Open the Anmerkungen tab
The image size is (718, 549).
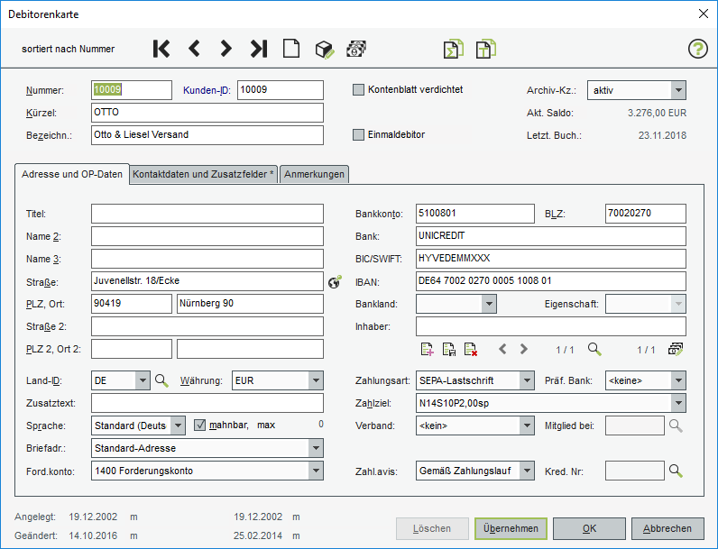click(x=314, y=174)
